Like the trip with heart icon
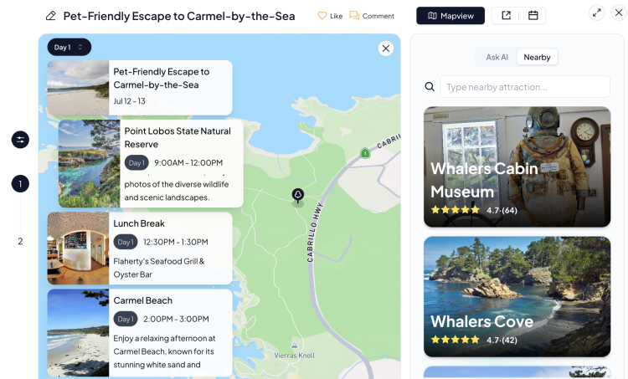Viewport: 628px width, 379px height. coord(322,16)
